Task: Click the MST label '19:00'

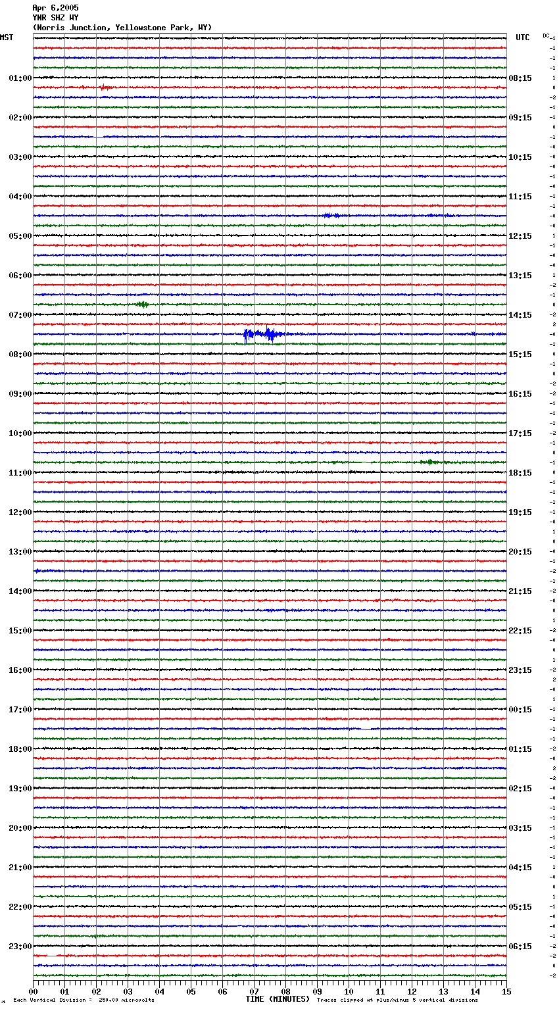Action: [20, 789]
